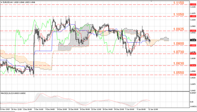Click the orange 1.1050 level label
197x112 pixels.
coord(179,14)
